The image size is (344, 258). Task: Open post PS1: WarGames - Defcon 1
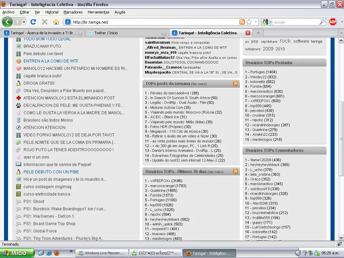tap(48, 216)
